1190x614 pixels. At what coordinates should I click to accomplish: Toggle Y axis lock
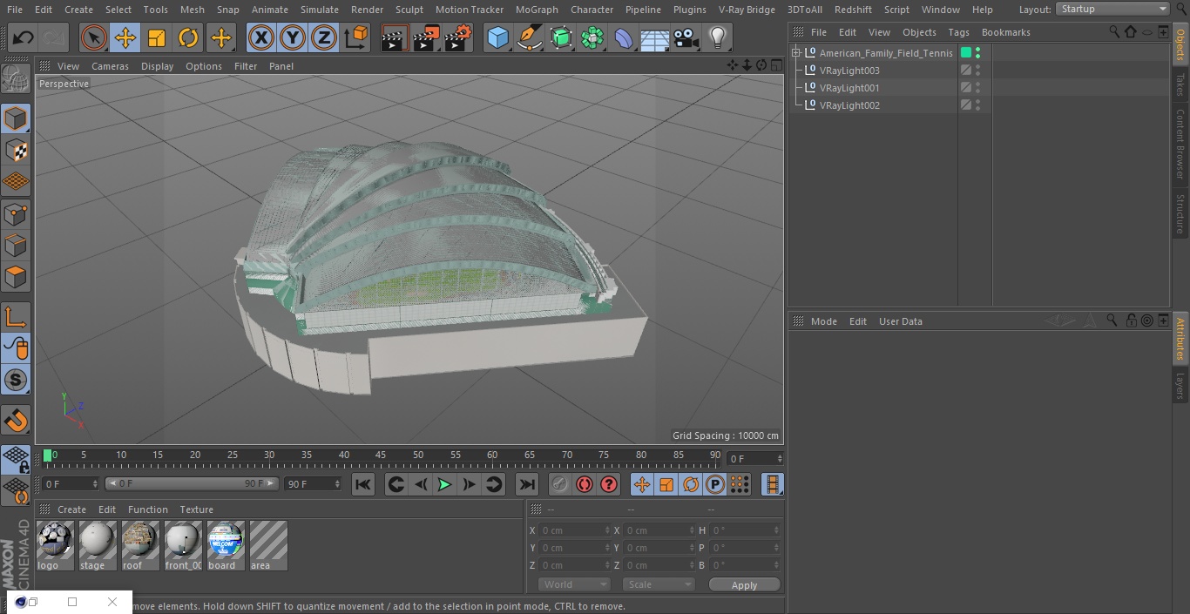coord(293,38)
